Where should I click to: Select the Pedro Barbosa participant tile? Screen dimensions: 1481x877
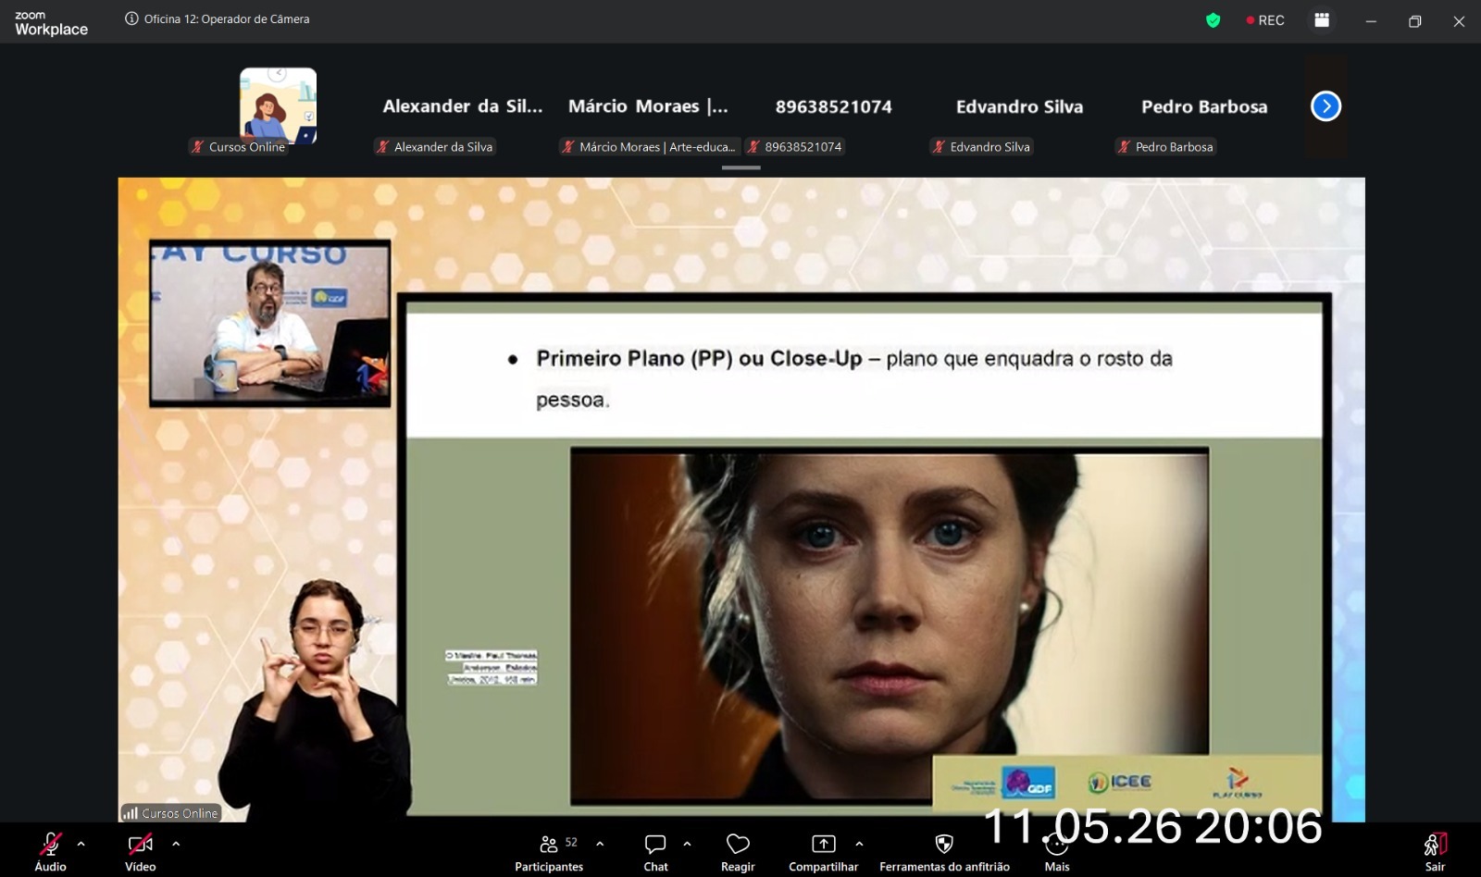[x=1203, y=106]
